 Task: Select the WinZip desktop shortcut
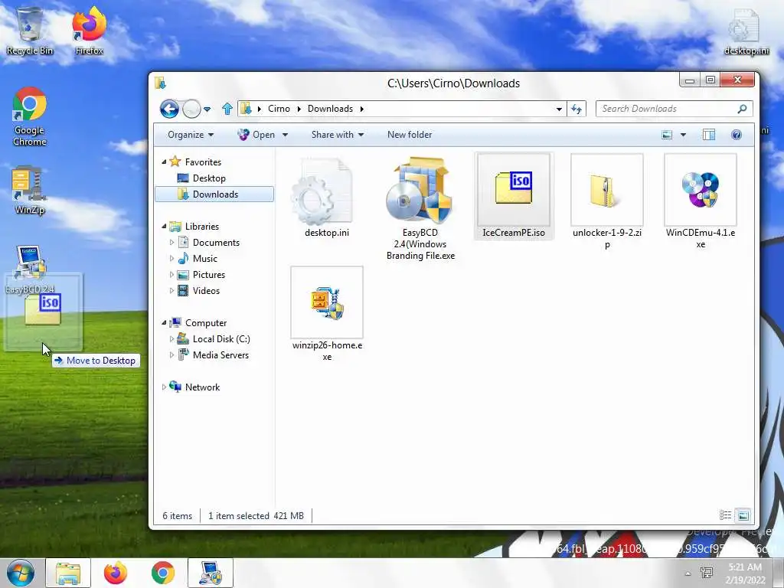(30, 190)
